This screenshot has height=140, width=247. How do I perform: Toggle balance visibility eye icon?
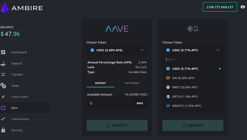tap(243, 7)
